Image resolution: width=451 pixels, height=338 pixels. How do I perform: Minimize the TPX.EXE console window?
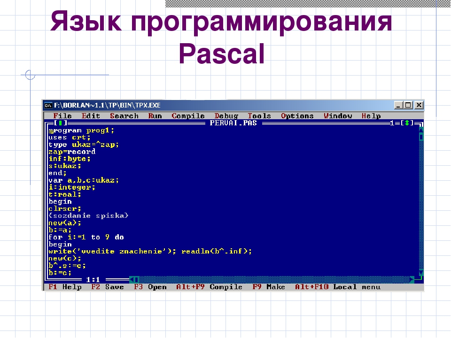[x=398, y=105]
